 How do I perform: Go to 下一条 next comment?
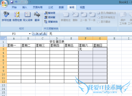coord(92,17)
